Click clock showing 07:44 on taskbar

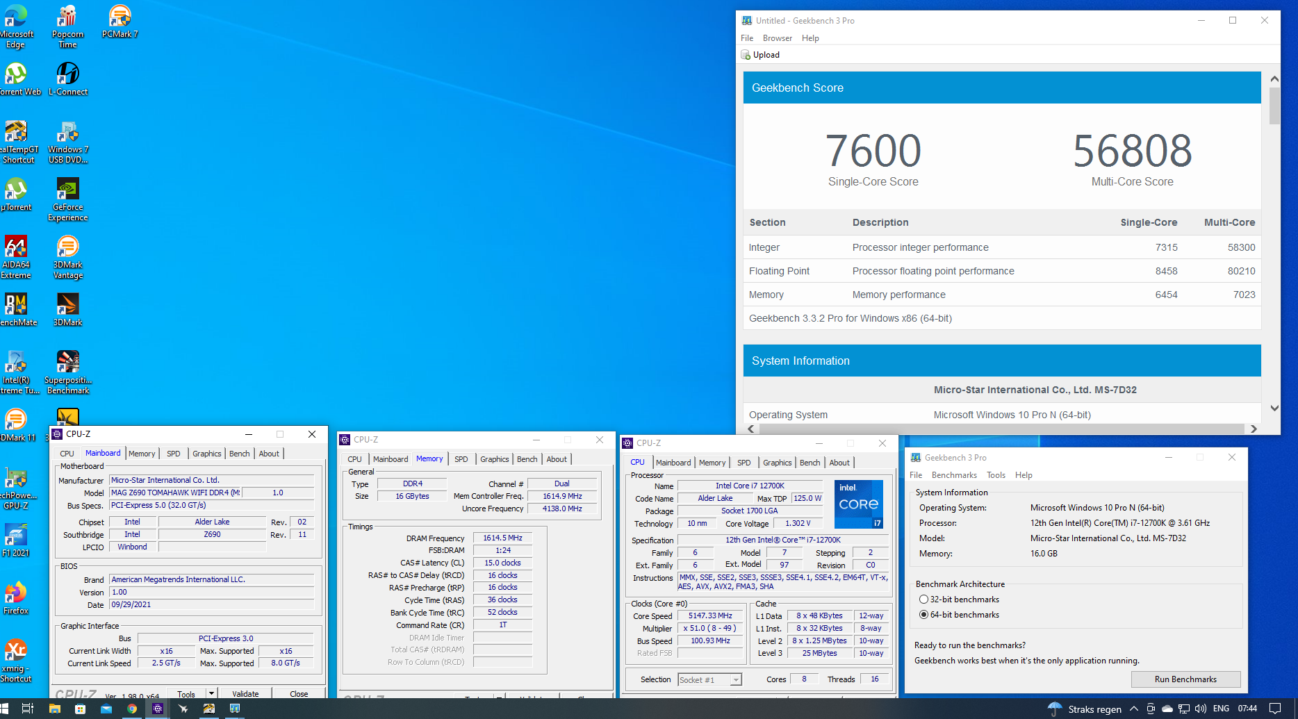click(1247, 709)
